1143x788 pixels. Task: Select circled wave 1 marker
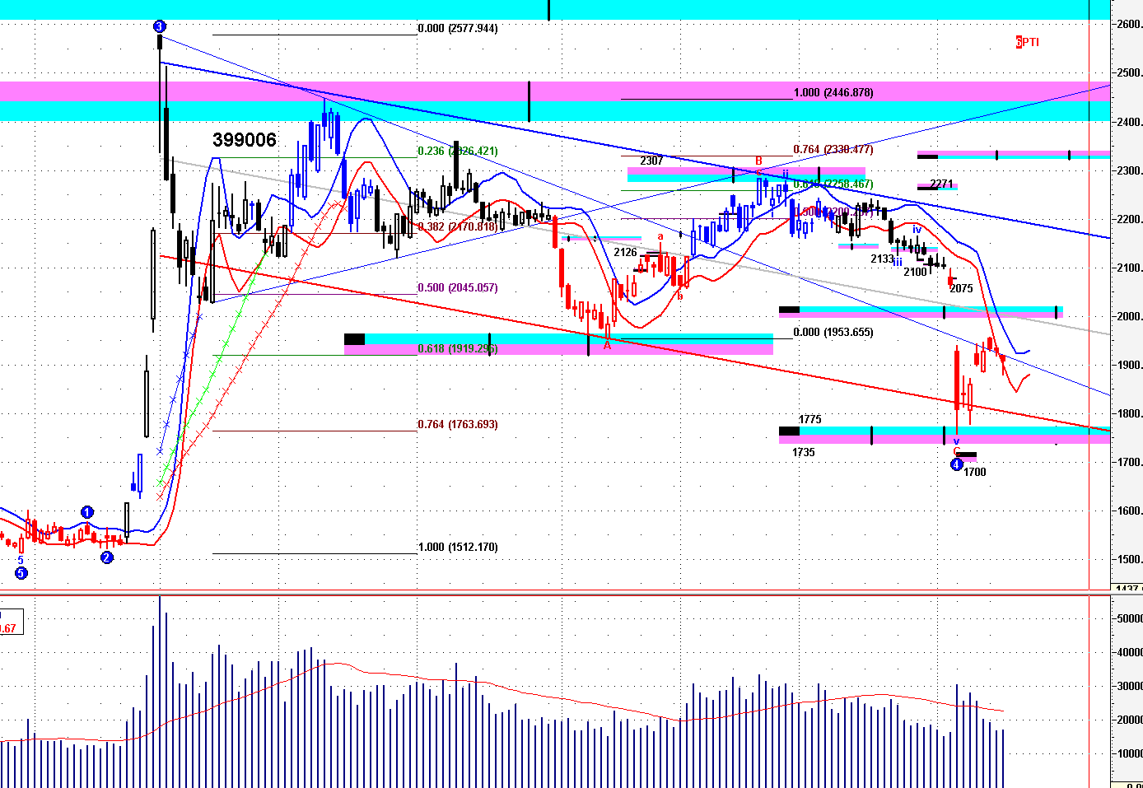click(87, 512)
